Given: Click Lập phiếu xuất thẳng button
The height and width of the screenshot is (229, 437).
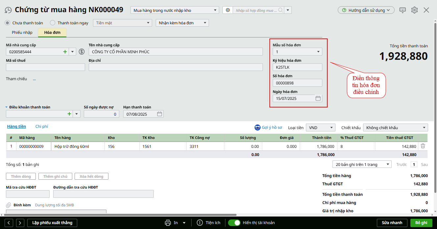Looking at the screenshot, I should (52, 223).
